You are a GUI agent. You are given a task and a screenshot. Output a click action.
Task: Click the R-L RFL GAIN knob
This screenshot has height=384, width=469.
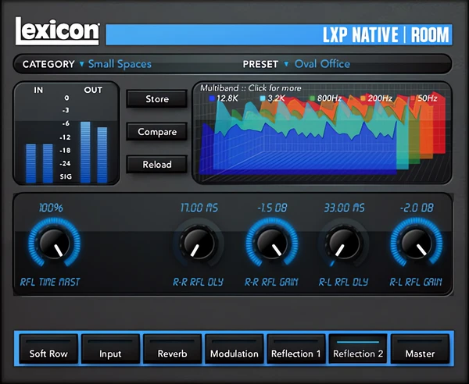(x=417, y=243)
